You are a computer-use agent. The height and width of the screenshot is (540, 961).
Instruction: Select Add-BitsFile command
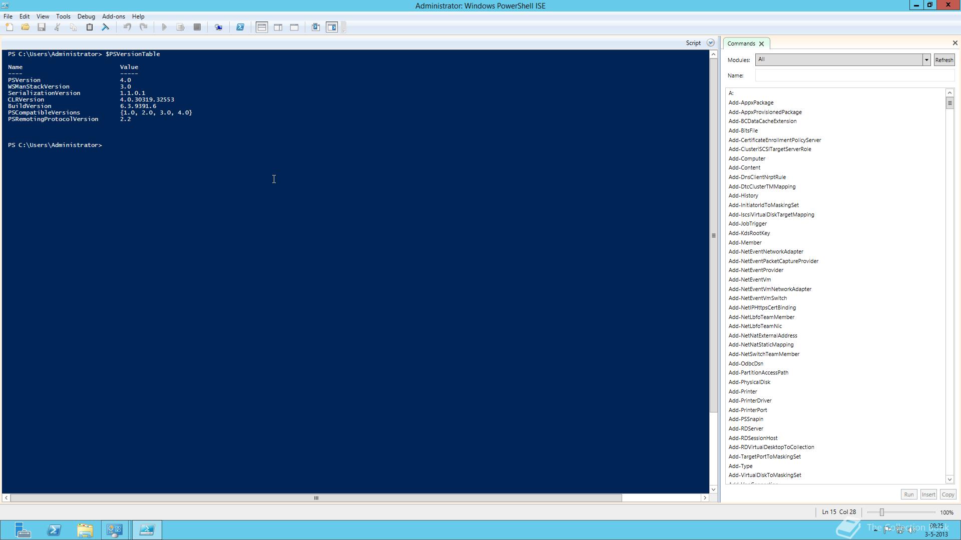click(743, 131)
